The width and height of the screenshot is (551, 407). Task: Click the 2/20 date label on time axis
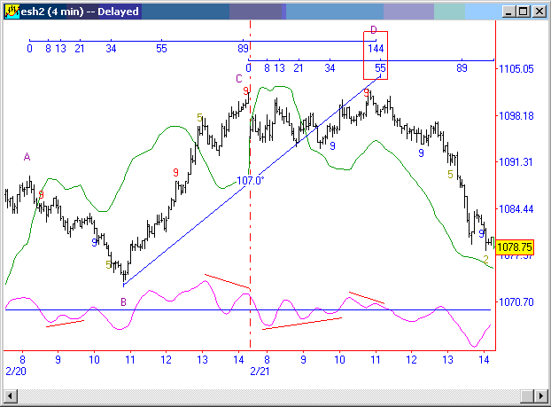[x=15, y=369]
